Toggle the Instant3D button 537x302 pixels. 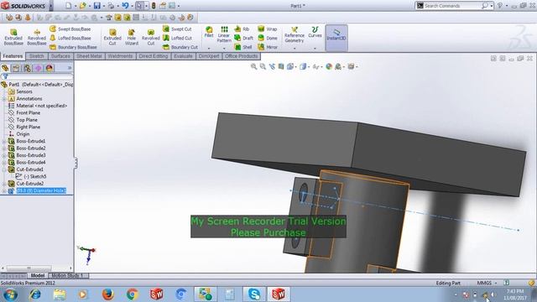[336, 38]
